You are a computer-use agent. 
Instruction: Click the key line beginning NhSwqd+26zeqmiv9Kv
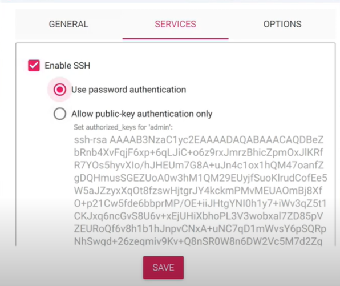coord(198,241)
